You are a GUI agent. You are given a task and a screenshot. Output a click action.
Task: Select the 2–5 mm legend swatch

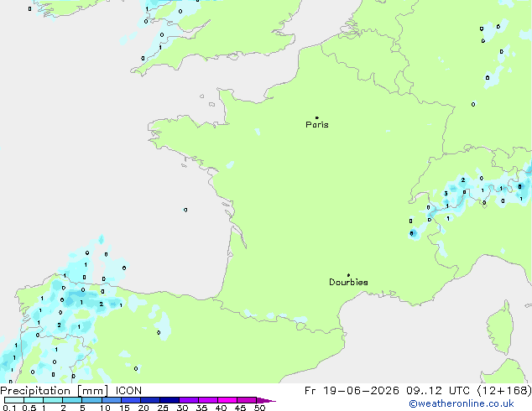[x=72, y=400]
